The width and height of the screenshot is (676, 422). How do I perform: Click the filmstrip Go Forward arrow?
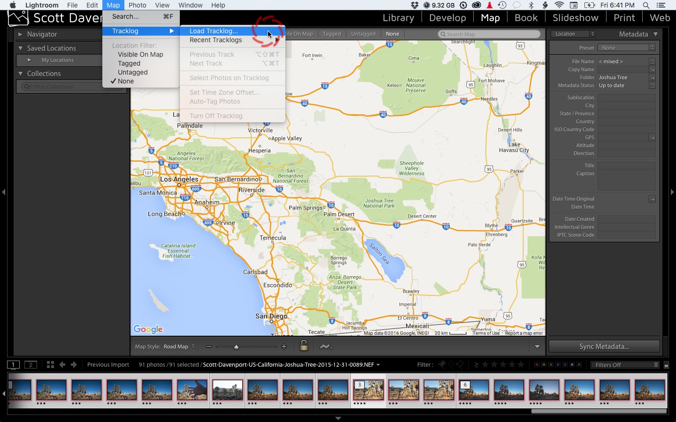(x=74, y=364)
